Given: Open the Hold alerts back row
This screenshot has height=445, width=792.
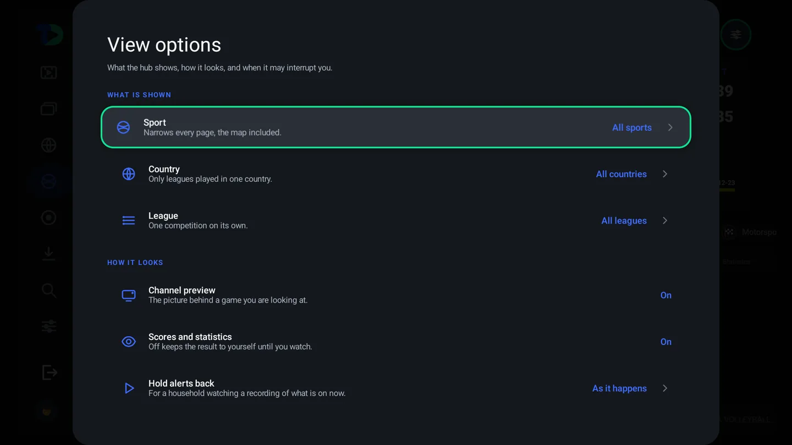Looking at the screenshot, I should coord(396,388).
